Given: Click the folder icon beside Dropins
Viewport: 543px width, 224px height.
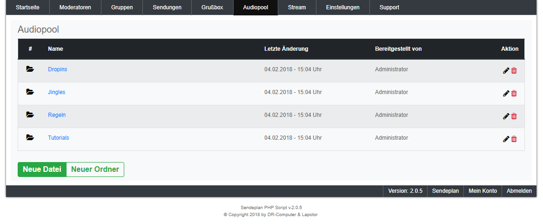Looking at the screenshot, I should tap(30, 69).
